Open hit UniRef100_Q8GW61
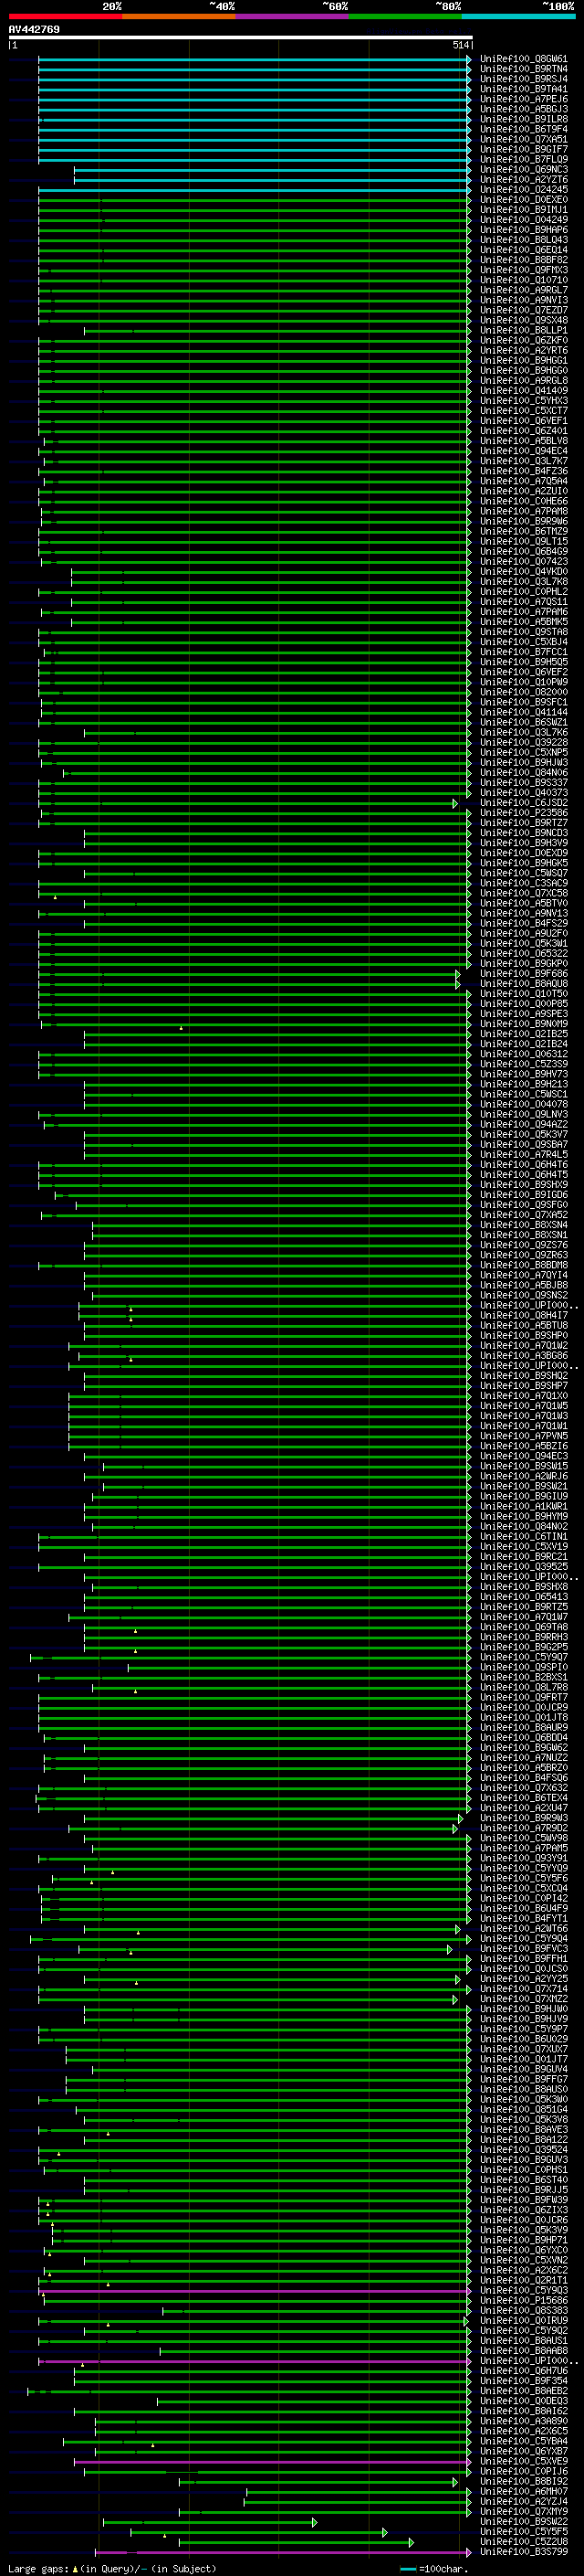The width and height of the screenshot is (584, 2576). 524,59
